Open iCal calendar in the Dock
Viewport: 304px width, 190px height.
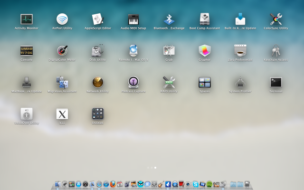[x=120, y=184]
